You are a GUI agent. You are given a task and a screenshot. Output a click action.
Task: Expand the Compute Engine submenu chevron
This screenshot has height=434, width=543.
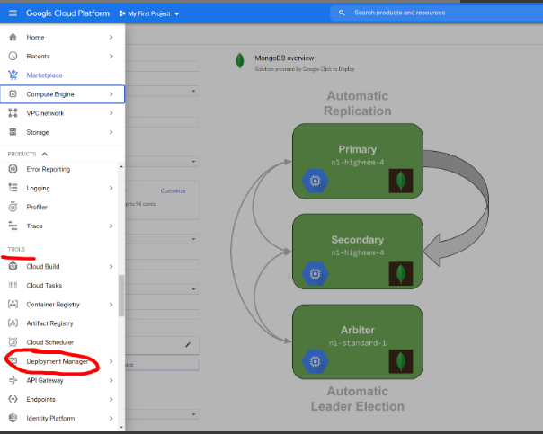point(111,93)
